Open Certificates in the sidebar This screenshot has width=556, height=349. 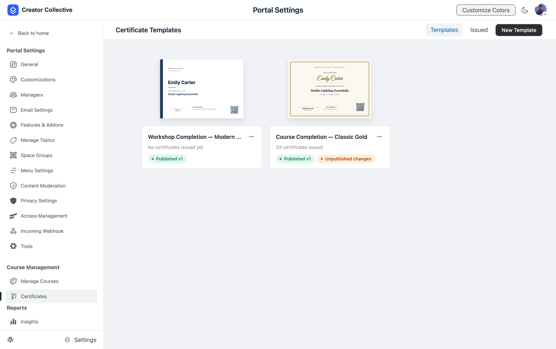tap(51, 296)
